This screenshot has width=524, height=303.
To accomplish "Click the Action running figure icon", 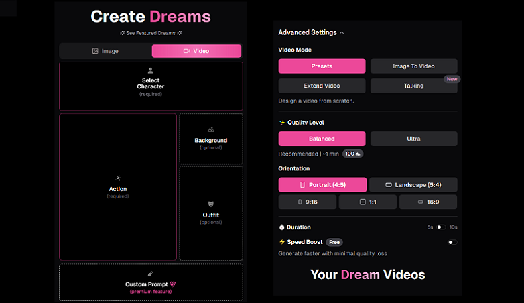I will 118,178.
